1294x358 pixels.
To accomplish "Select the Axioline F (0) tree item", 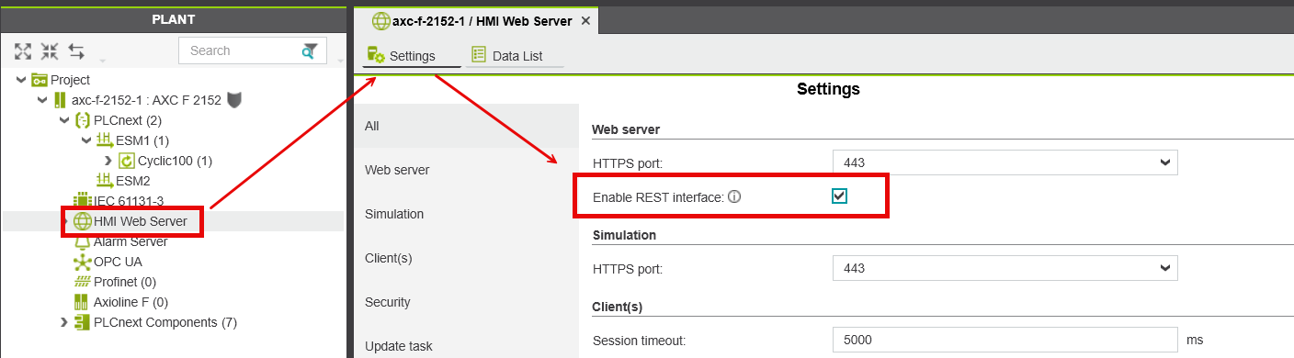I will tap(131, 302).
